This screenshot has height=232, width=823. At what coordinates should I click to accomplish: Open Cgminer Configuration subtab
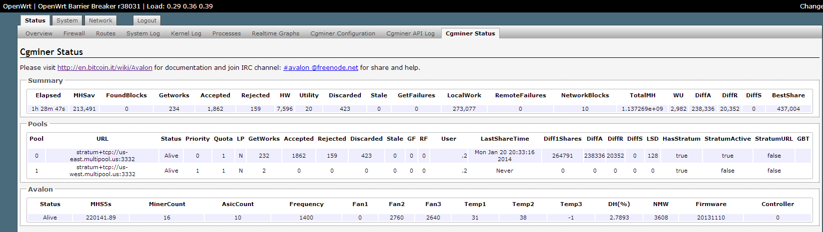tap(343, 33)
